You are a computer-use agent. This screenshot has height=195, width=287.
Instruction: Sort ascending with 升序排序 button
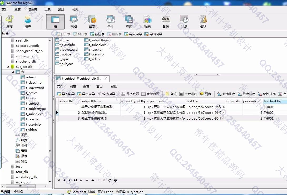(x=226, y=94)
